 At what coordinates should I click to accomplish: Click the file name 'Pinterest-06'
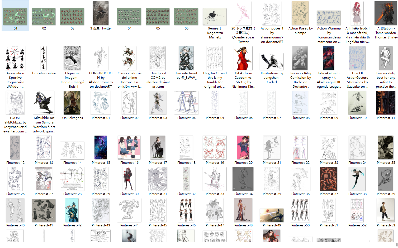pos(243,118)
